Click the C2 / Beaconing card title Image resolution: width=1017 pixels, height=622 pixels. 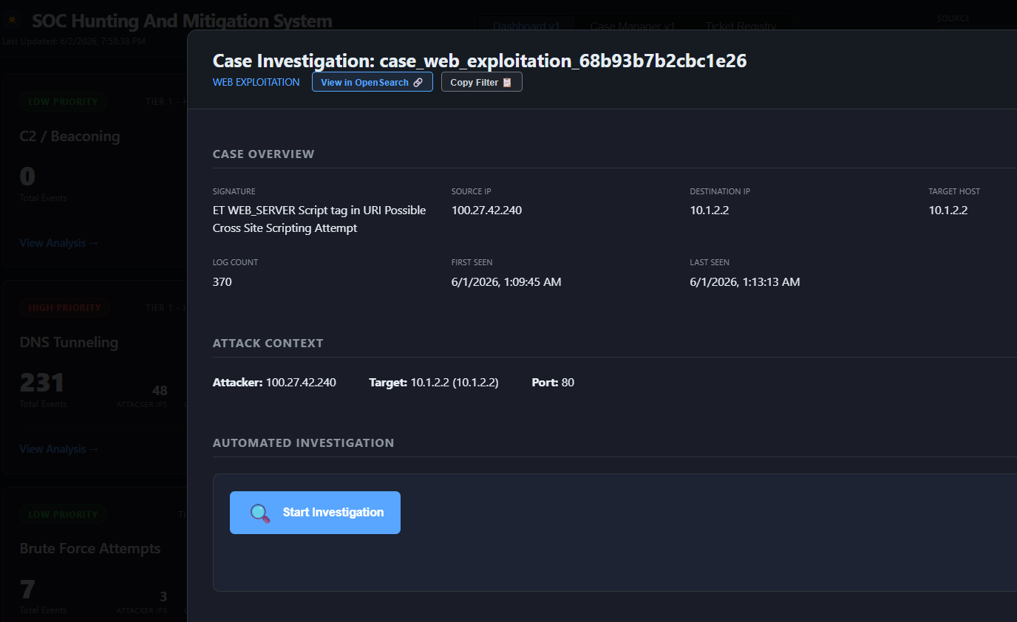pyautogui.click(x=69, y=137)
